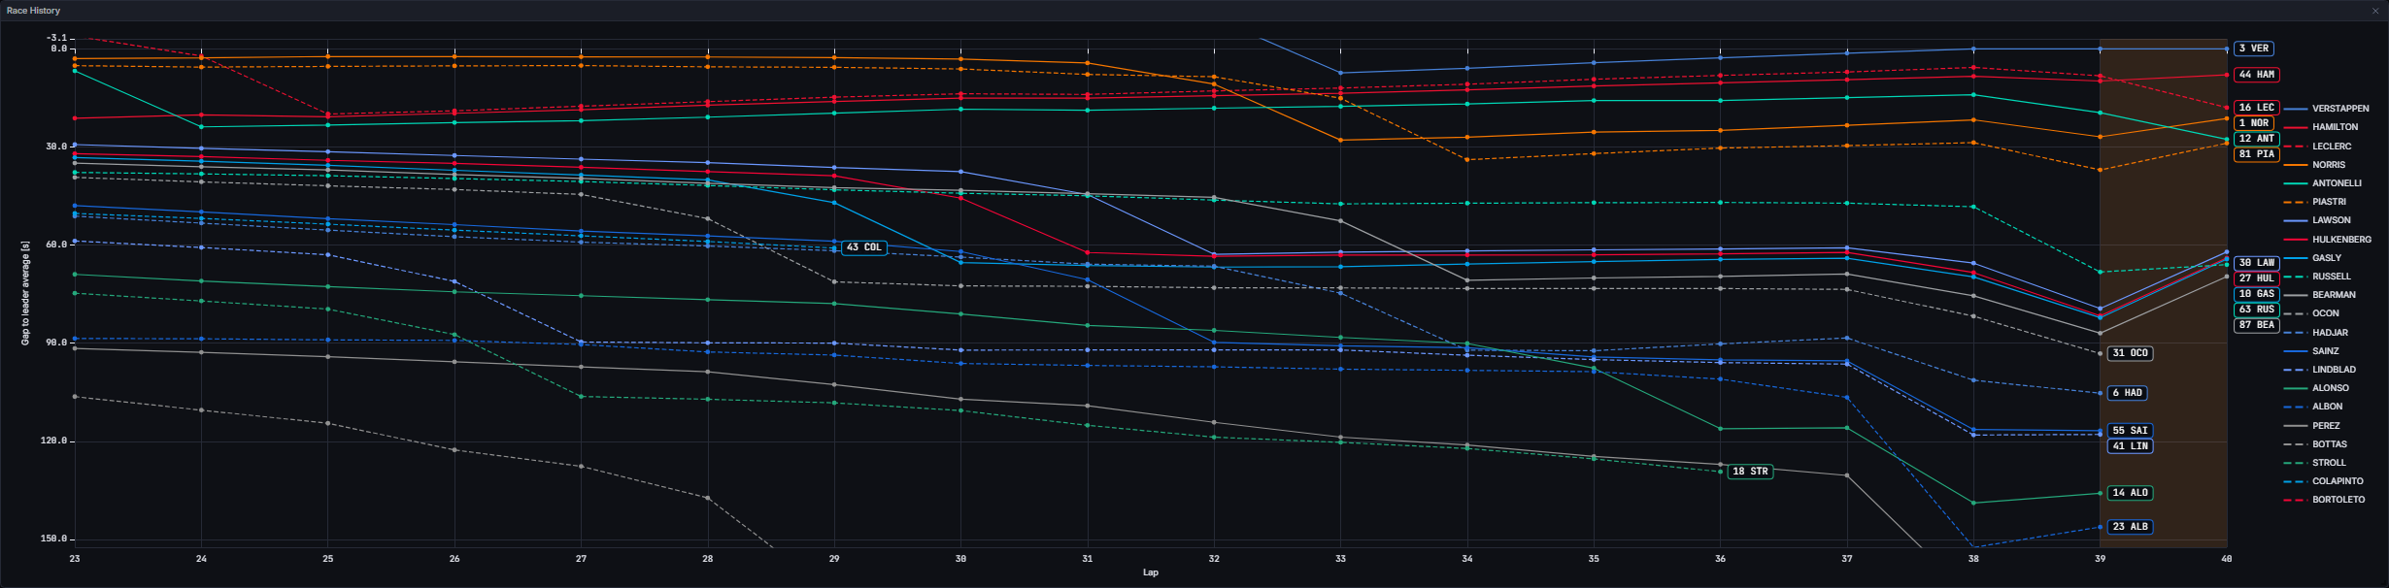Select the '31 OCO' driver tag
This screenshot has height=588, width=2389.
[2131, 353]
